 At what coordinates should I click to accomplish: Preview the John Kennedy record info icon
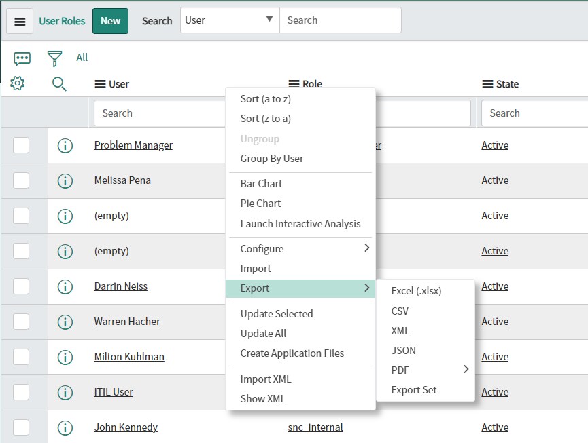[x=65, y=427]
